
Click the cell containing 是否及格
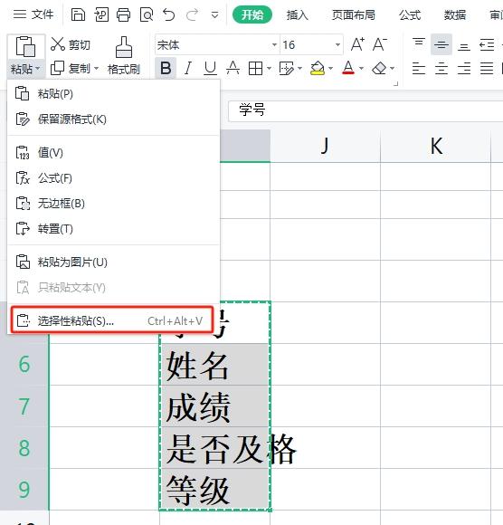[x=214, y=448]
